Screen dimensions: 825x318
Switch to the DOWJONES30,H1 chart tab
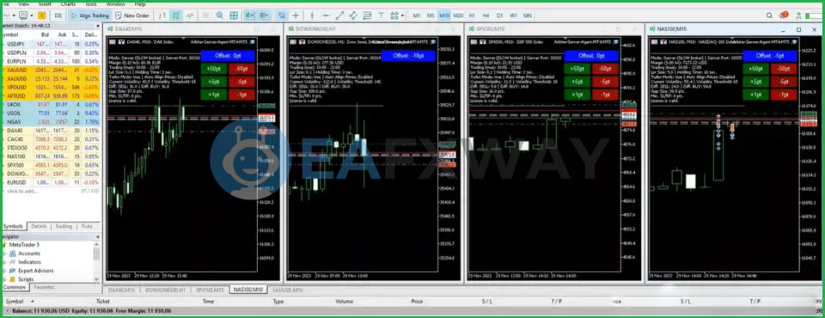(165, 290)
